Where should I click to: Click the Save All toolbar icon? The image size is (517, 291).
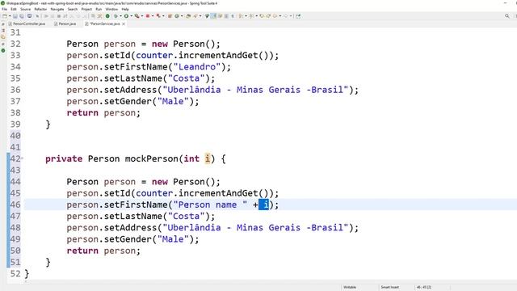pyautogui.click(x=22, y=16)
